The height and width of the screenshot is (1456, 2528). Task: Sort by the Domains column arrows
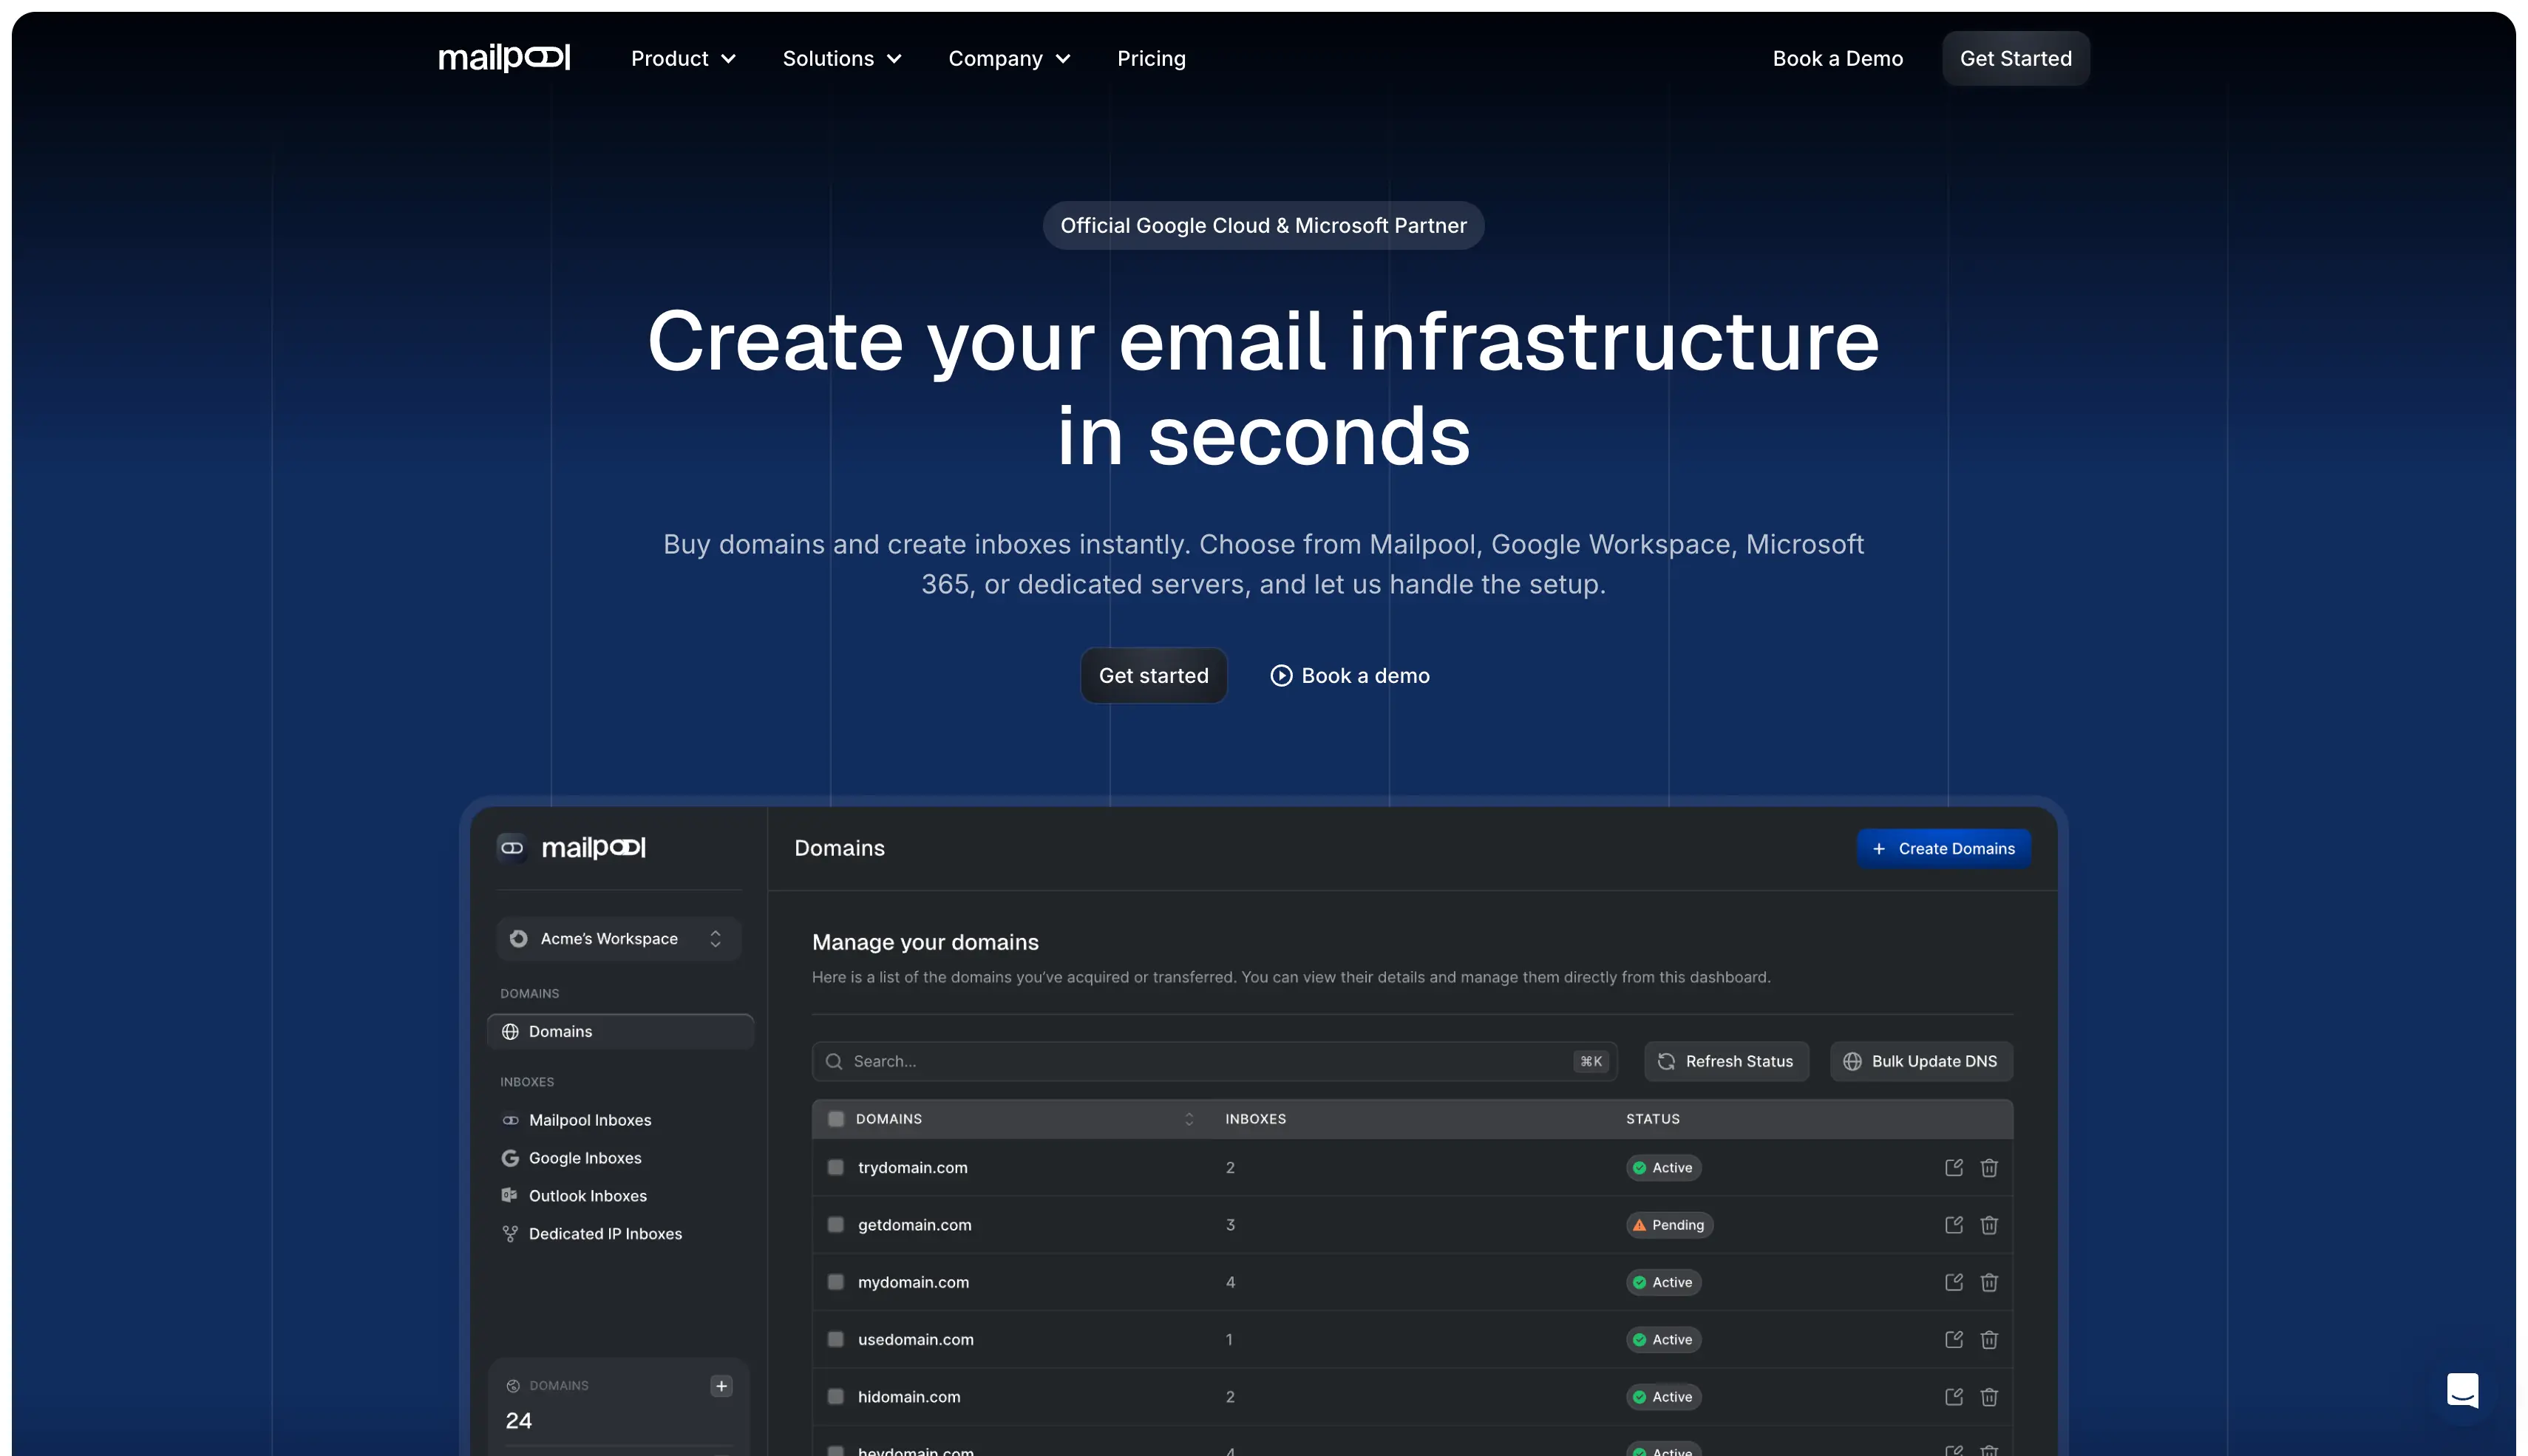click(x=1189, y=1118)
